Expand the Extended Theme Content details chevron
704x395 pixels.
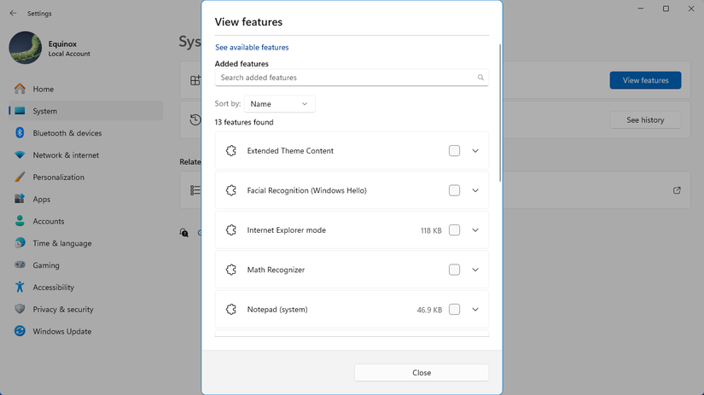pyautogui.click(x=475, y=151)
